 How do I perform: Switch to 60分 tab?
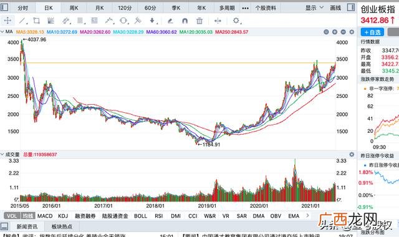[x=150, y=8]
